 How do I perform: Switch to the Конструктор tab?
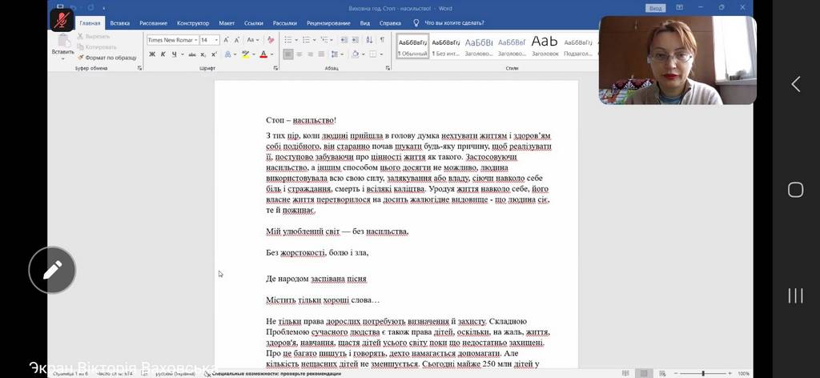click(193, 23)
